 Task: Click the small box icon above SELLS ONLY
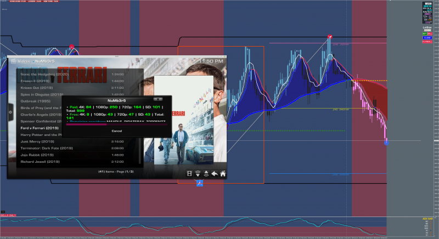[3, 212]
